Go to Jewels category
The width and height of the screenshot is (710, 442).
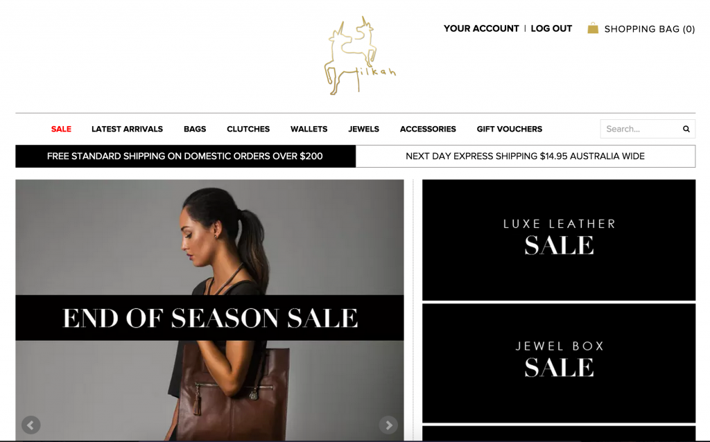(363, 129)
